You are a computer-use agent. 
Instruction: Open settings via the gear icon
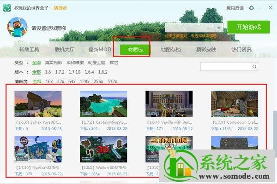(252, 8)
